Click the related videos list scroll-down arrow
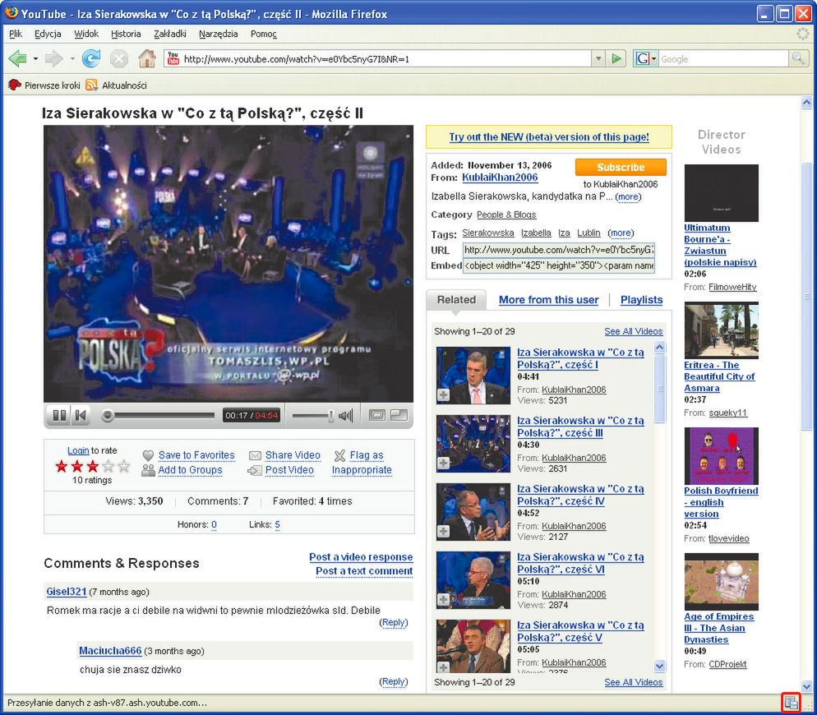This screenshot has width=817, height=715. [659, 666]
